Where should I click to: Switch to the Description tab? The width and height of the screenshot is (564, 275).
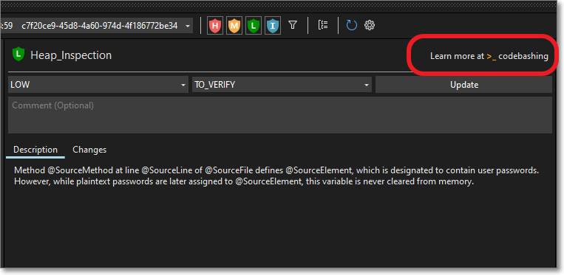pyautogui.click(x=35, y=150)
